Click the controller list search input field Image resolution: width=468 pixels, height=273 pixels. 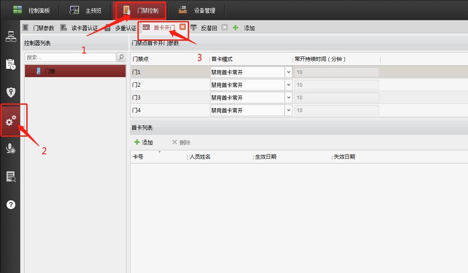tap(70, 57)
